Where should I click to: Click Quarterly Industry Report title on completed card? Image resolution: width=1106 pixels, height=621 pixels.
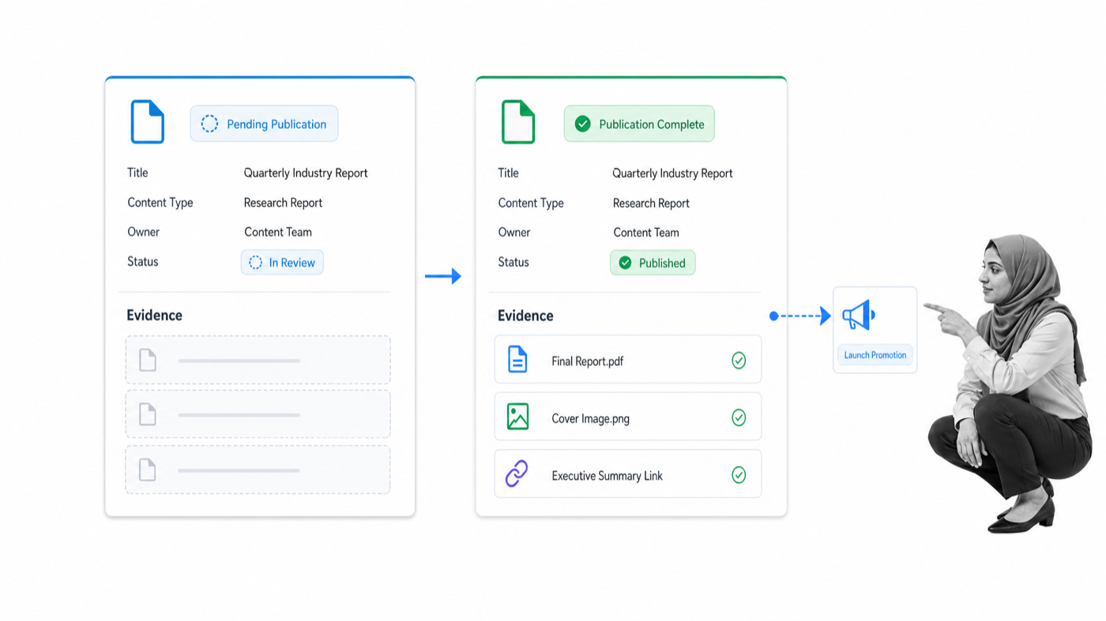[673, 174]
